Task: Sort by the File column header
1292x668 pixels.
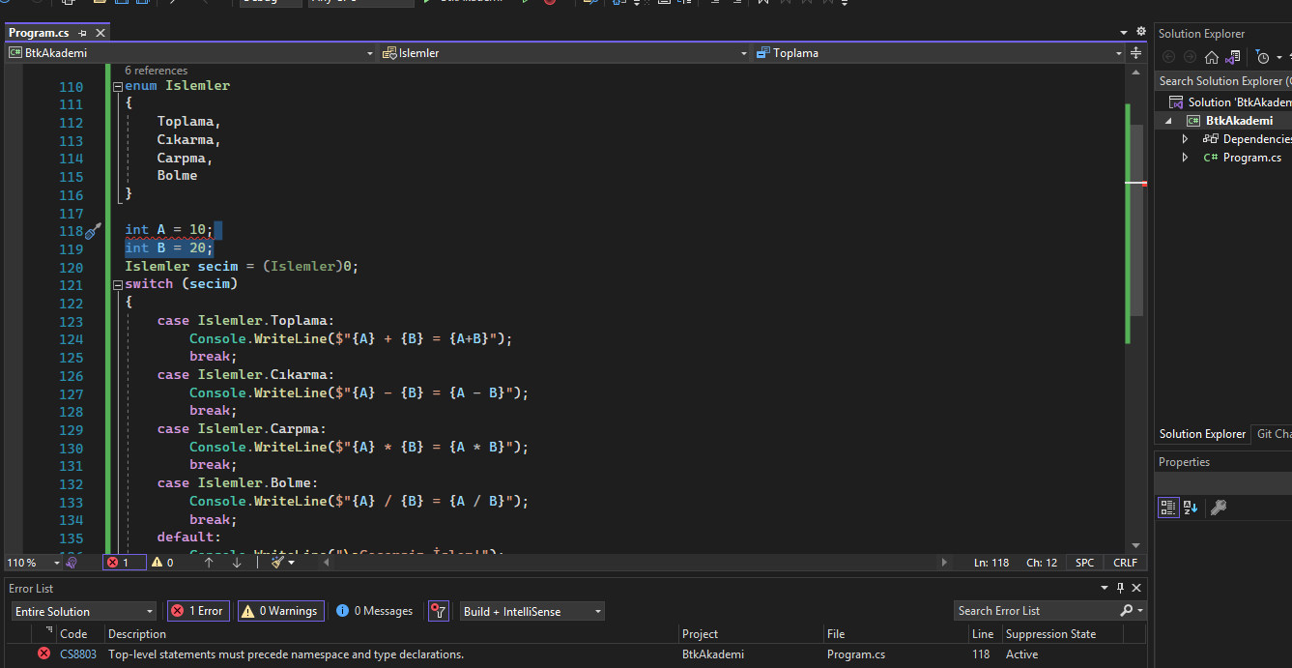Action: tap(895, 634)
